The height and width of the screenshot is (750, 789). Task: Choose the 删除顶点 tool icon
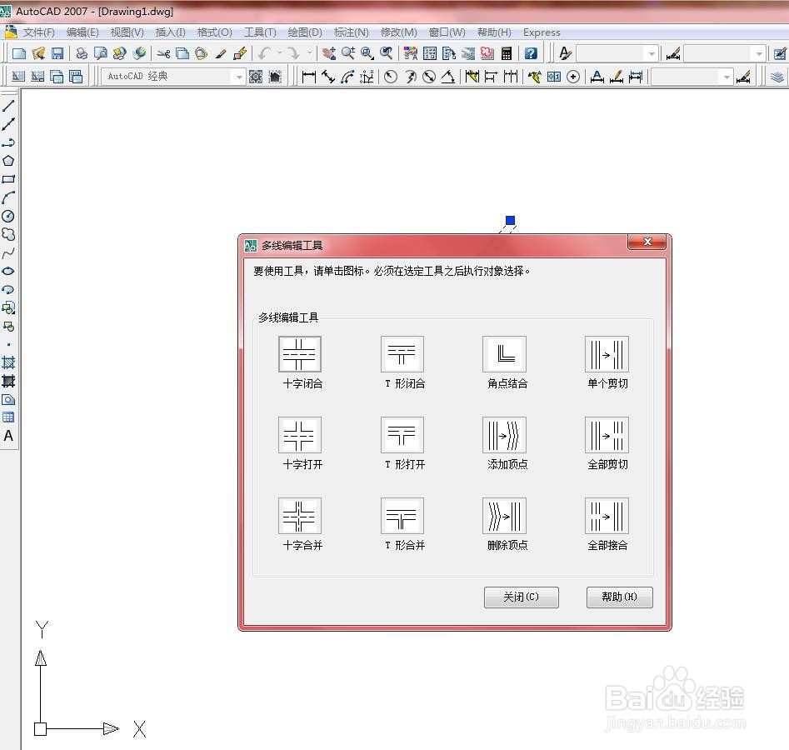504,516
